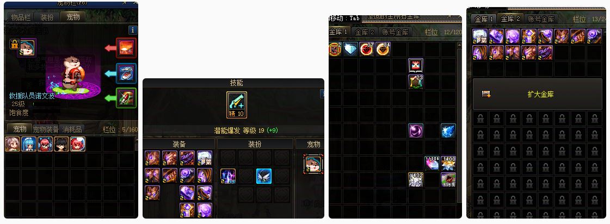Click the 扩大金库 button
This screenshot has height=224, width=610.
(x=537, y=94)
